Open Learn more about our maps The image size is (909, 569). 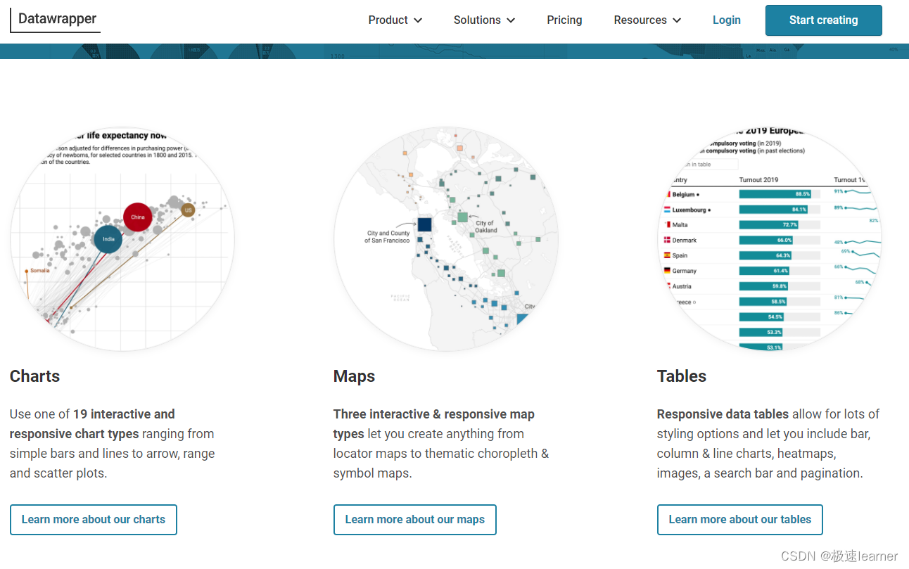414,519
